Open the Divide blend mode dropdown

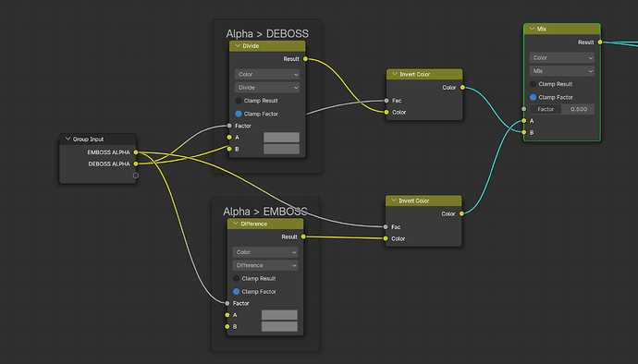(x=267, y=88)
